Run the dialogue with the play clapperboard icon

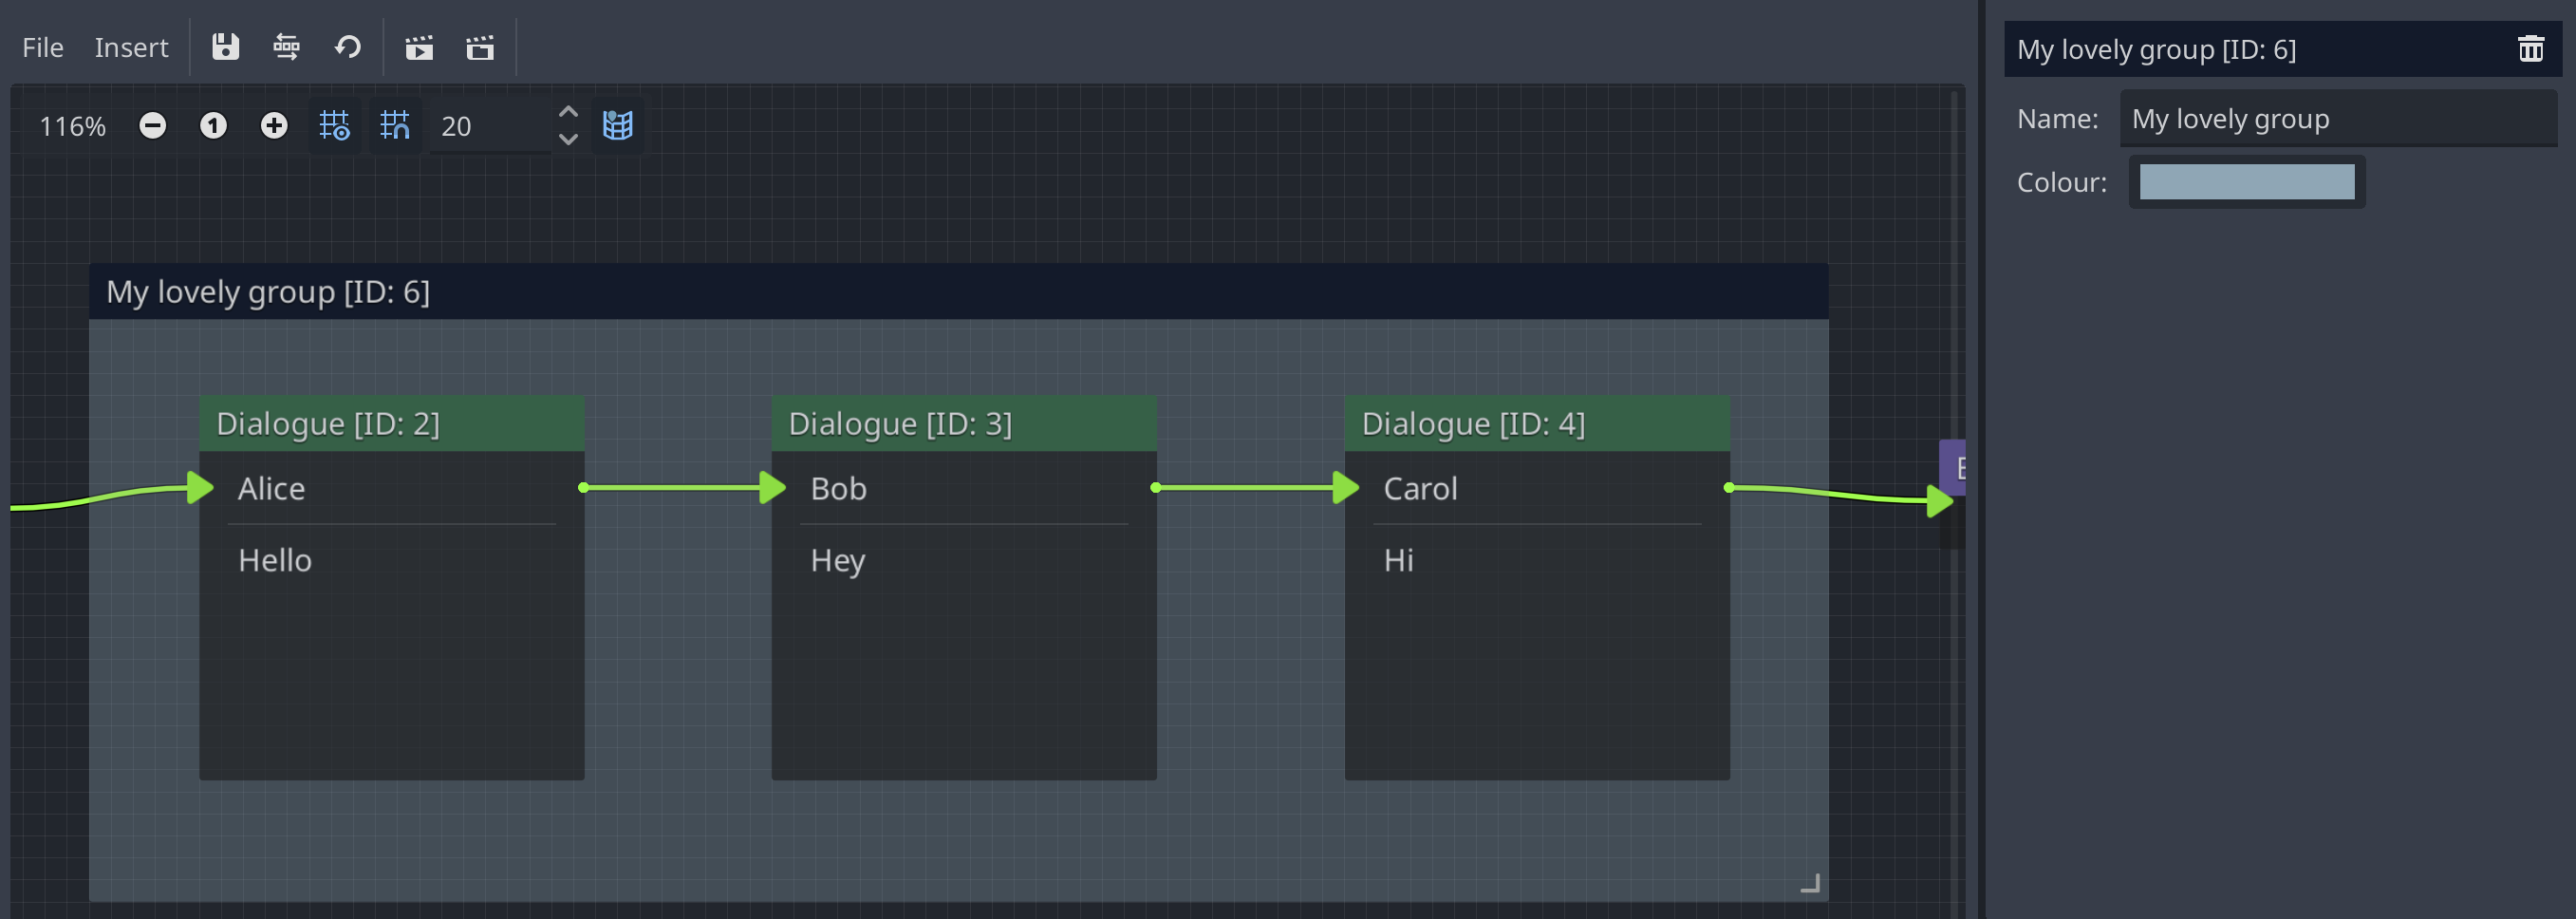419,47
